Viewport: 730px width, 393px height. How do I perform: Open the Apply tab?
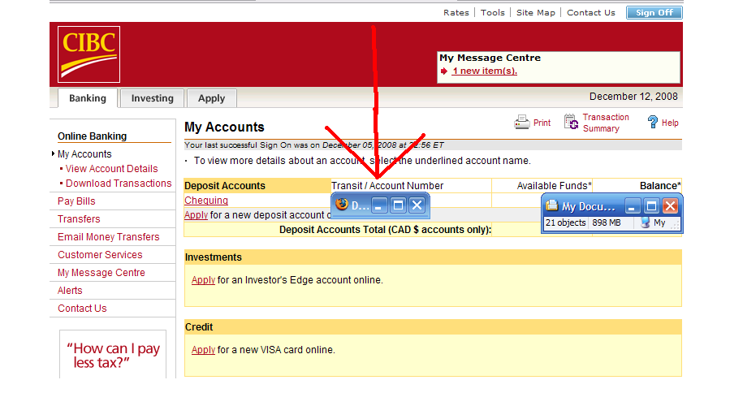coord(211,98)
